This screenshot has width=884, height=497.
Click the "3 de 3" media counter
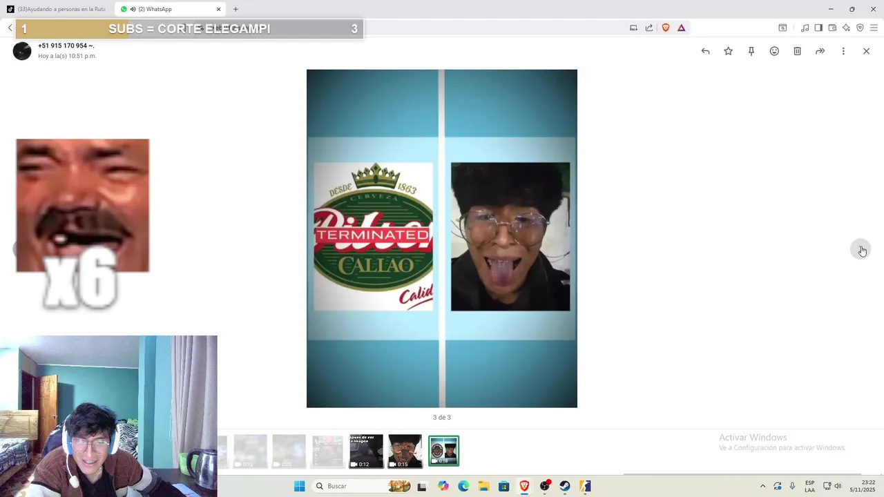click(442, 417)
